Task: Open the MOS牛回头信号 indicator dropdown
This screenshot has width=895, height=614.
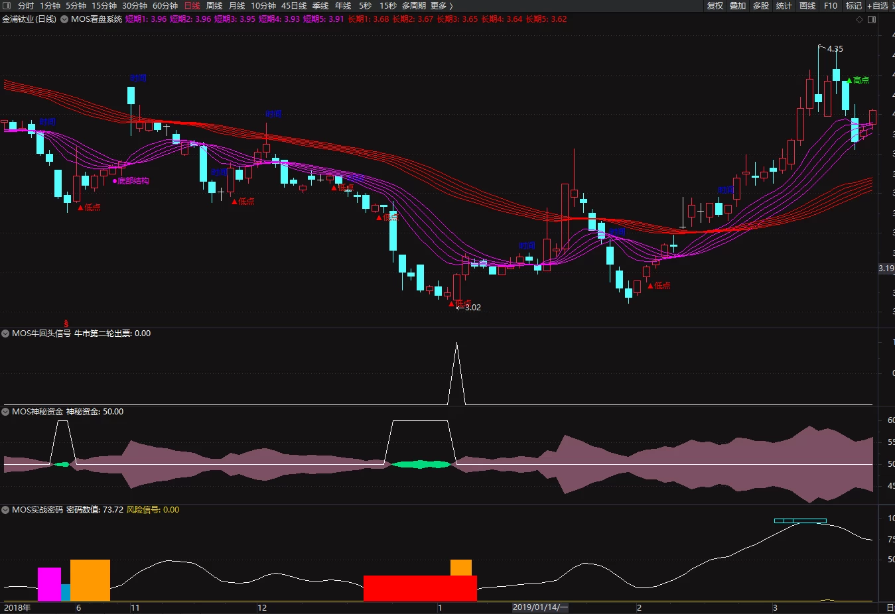Action: pos(6,334)
